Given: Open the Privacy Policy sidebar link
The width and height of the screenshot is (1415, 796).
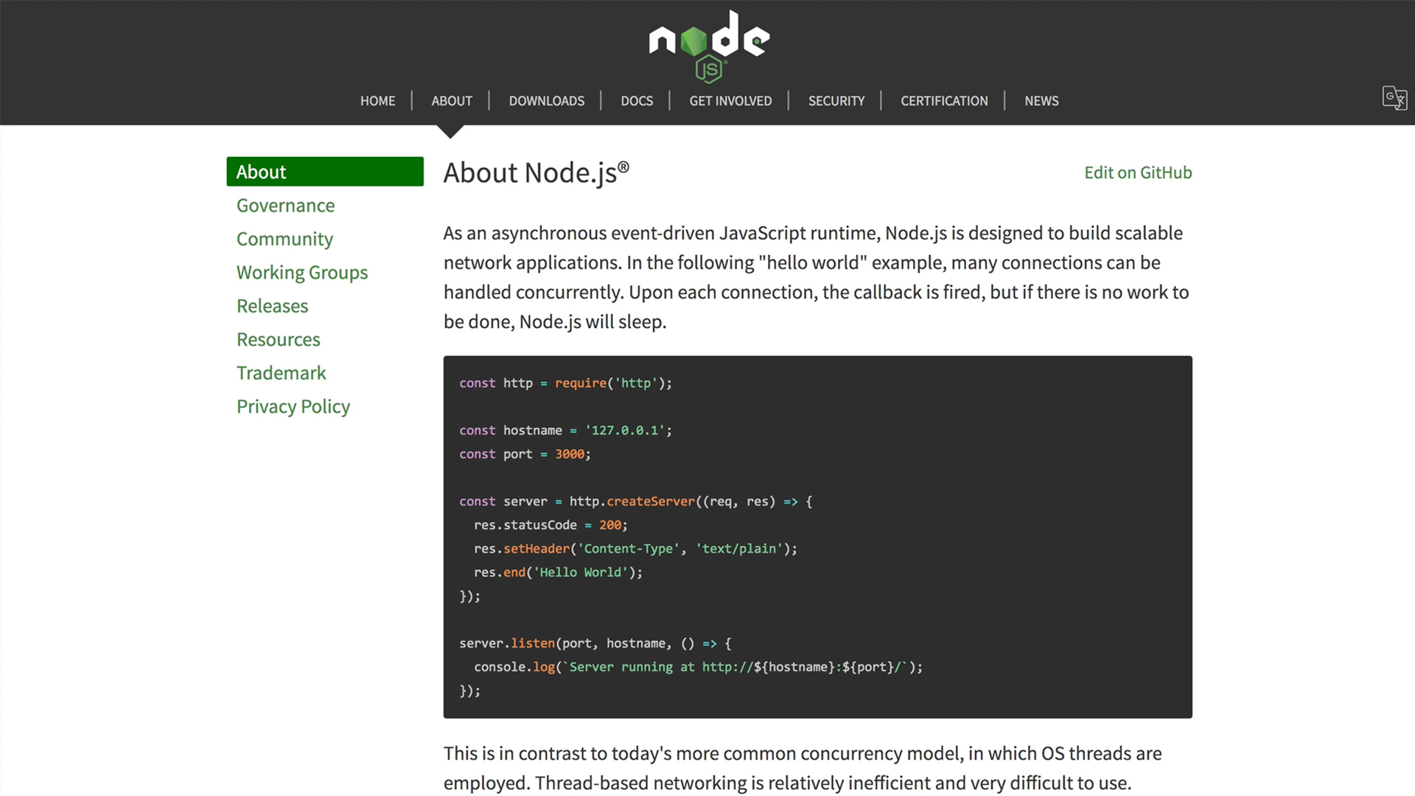Looking at the screenshot, I should 293,407.
